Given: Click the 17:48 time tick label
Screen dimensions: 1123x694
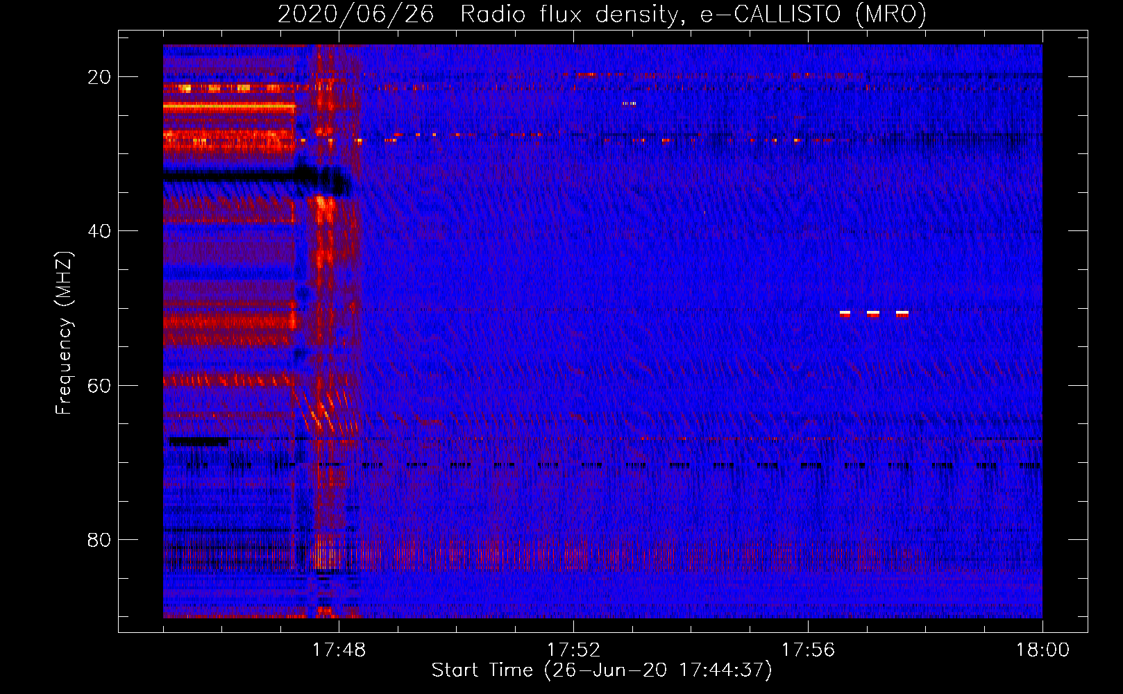Looking at the screenshot, I should [339, 650].
